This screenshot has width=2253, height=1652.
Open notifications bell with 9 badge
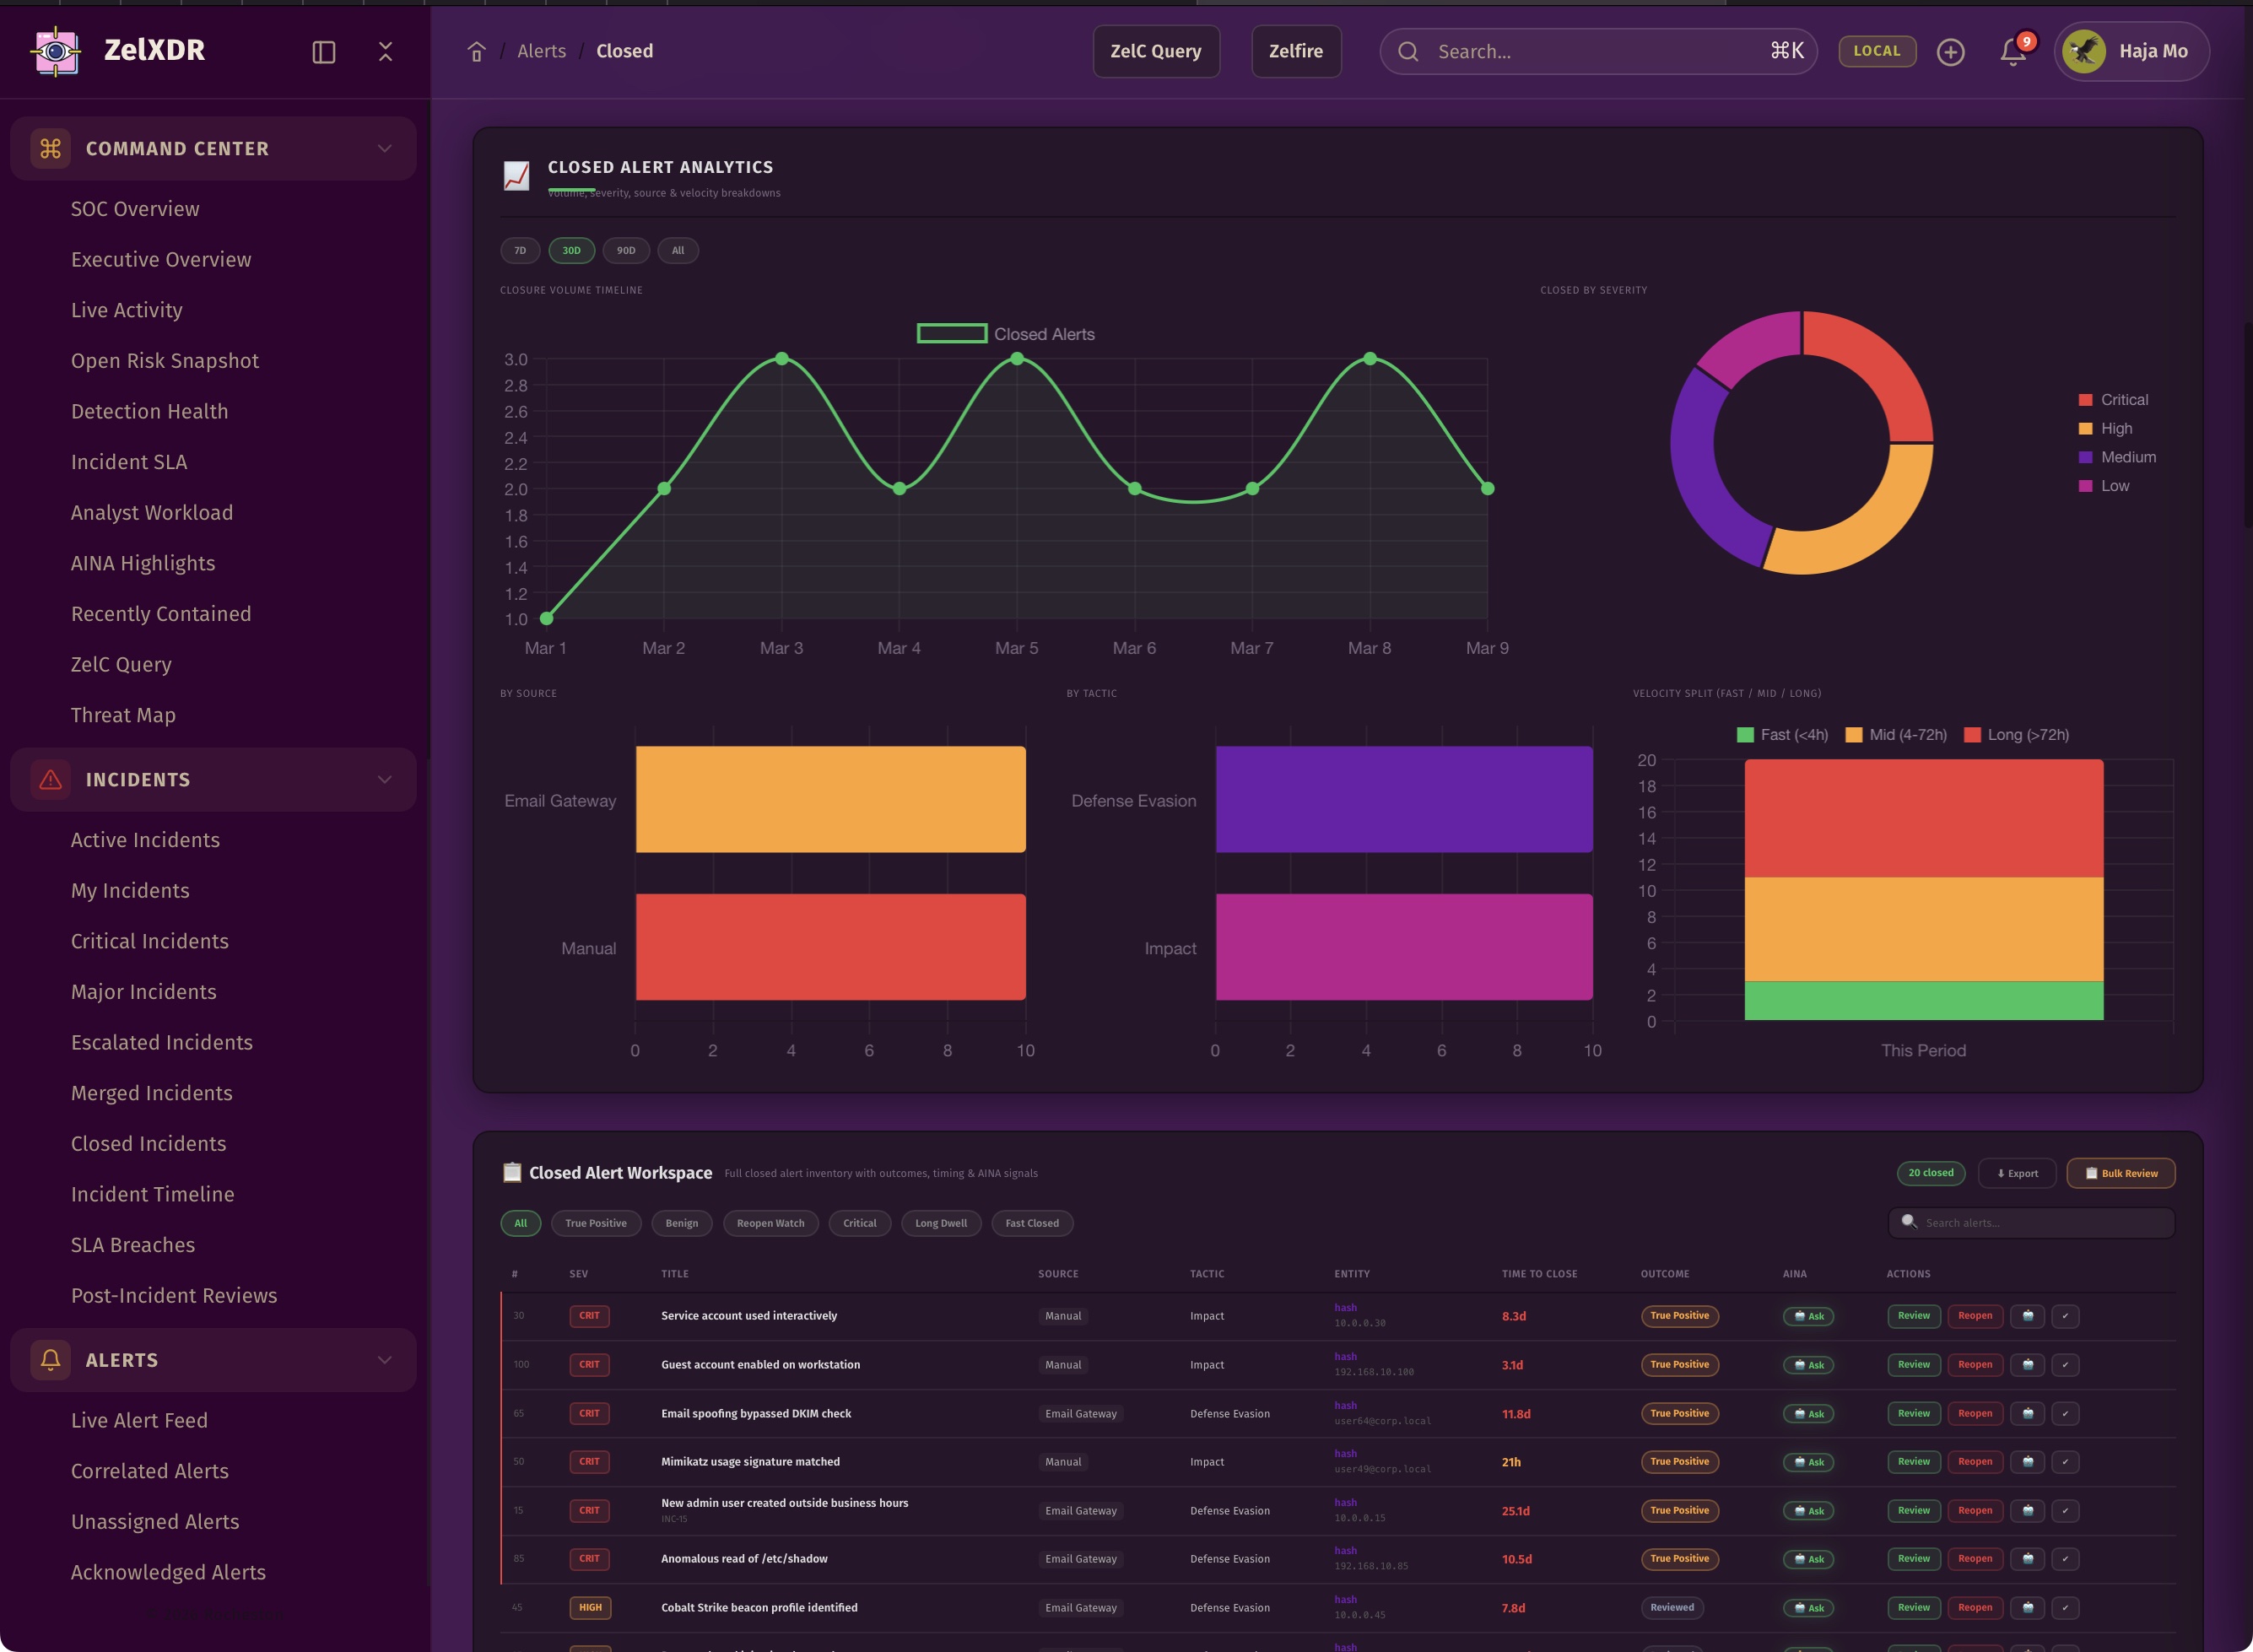pyautogui.click(x=2013, y=52)
